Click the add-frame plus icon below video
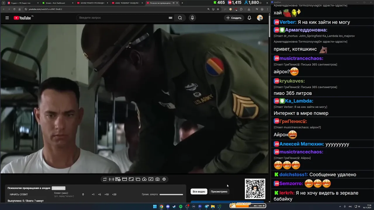 [151, 179]
